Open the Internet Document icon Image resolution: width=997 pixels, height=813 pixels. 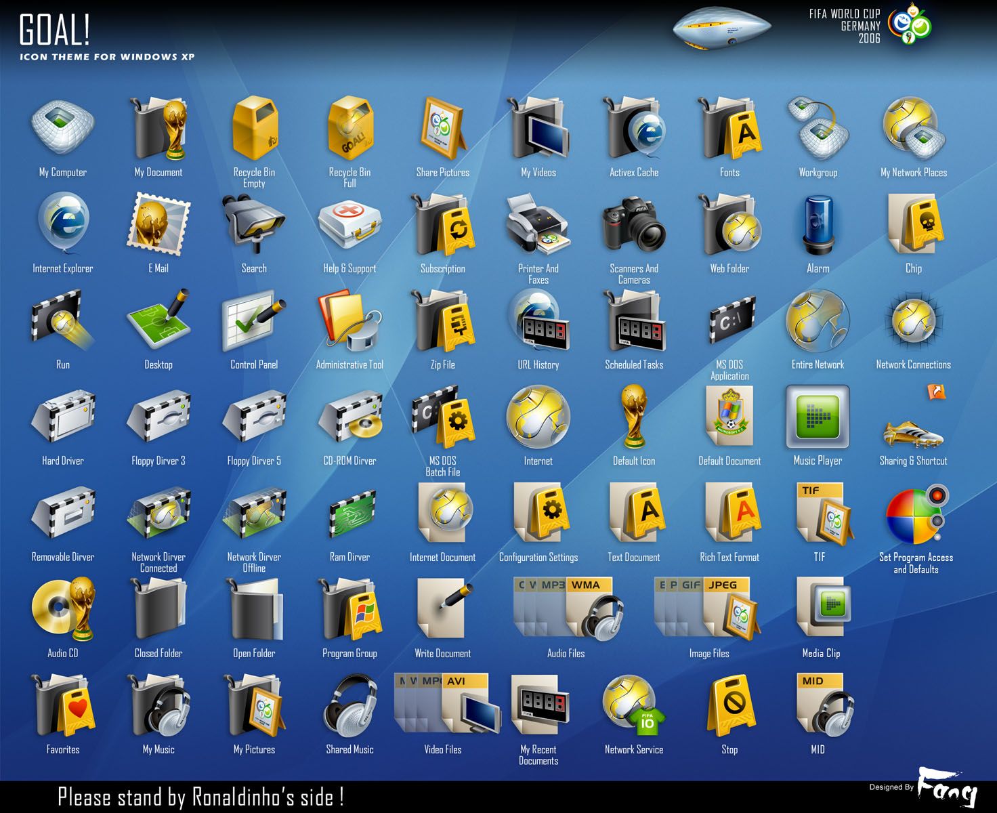coord(444,512)
